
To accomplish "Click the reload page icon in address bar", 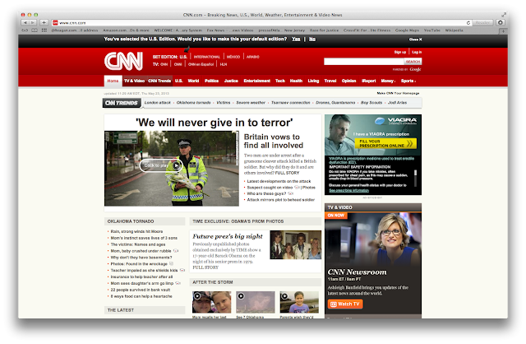I will pyautogui.click(x=468, y=23).
